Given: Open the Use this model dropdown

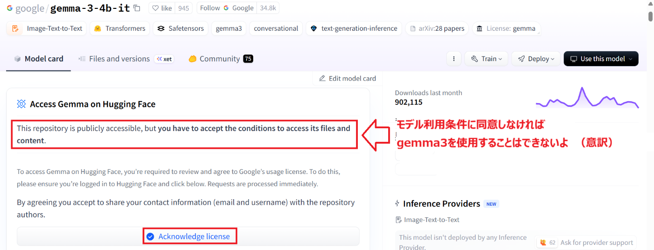Looking at the screenshot, I should (601, 59).
